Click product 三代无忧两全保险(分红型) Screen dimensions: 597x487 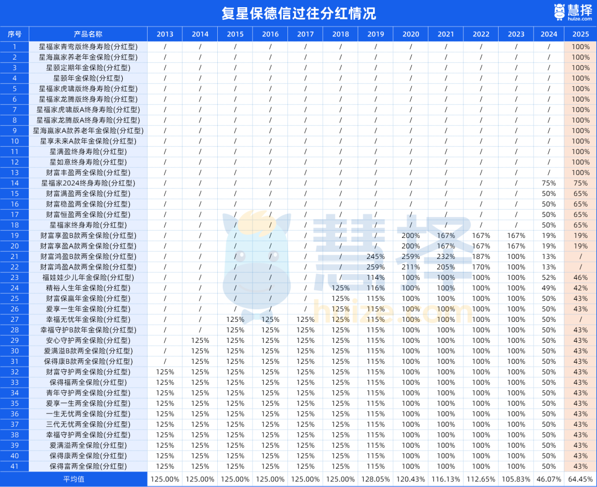(x=88, y=424)
